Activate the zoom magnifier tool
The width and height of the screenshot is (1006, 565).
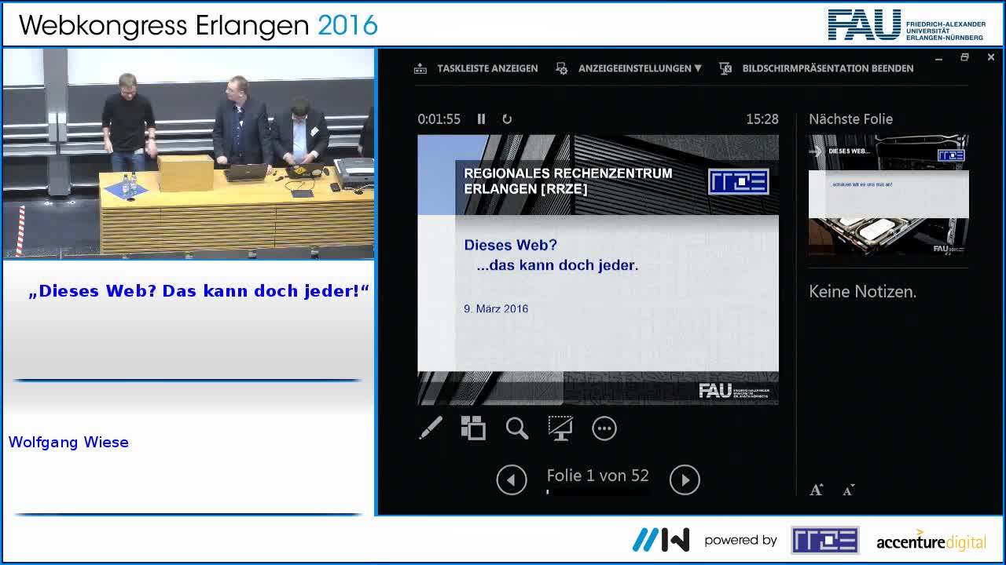click(517, 428)
